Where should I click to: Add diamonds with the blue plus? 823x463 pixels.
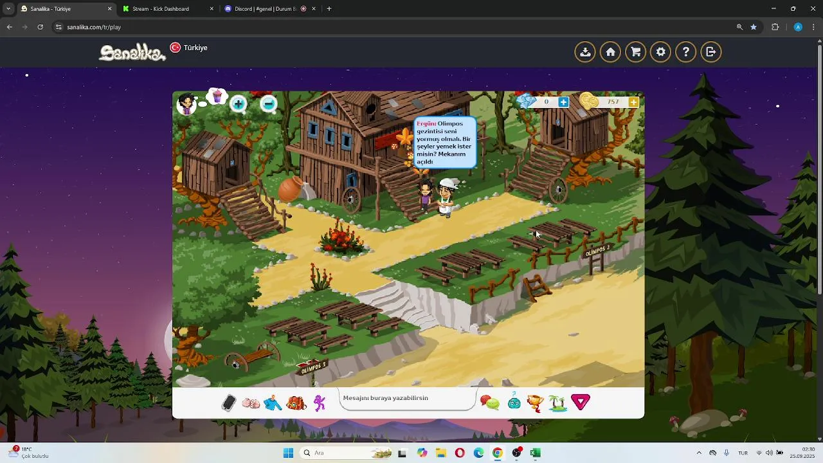click(x=563, y=102)
